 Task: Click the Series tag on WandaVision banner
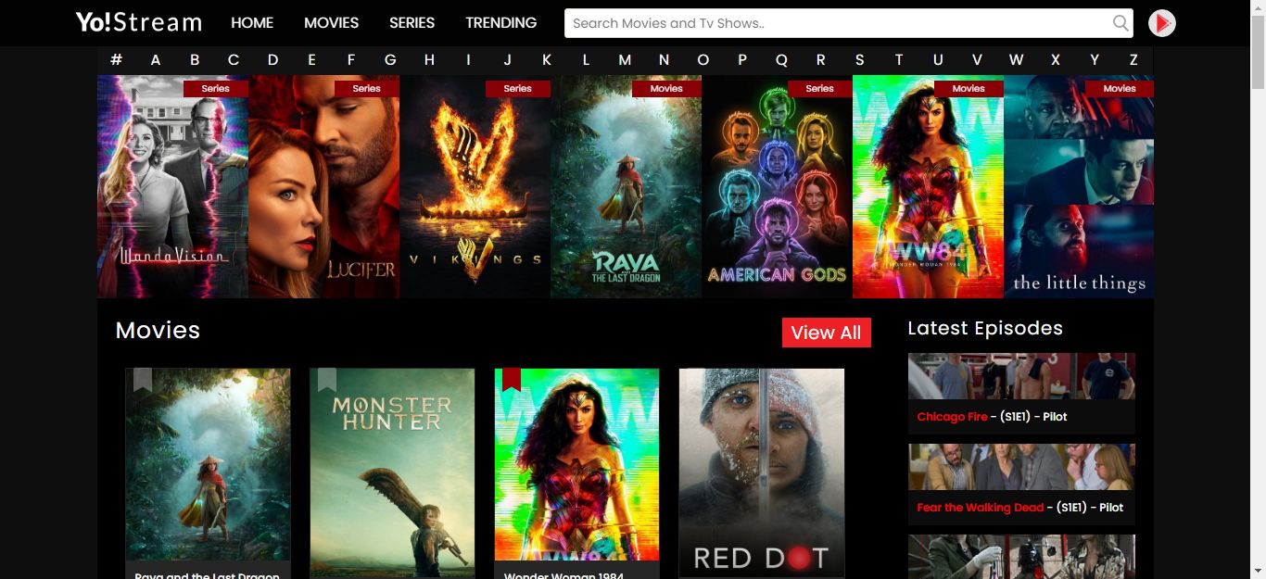215,89
